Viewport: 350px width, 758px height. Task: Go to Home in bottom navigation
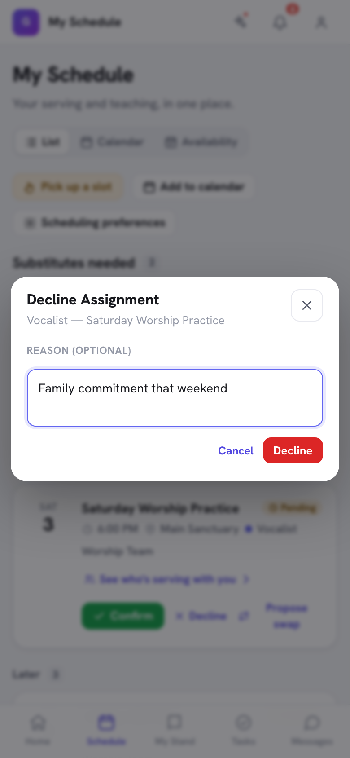point(38,730)
